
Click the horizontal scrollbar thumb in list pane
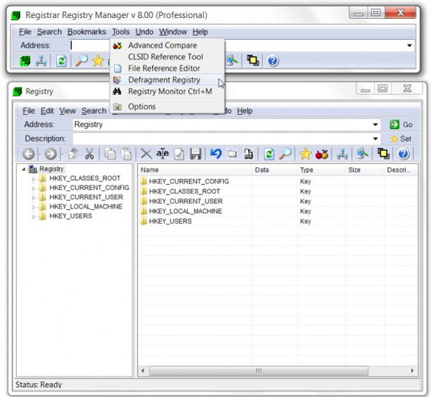(259, 371)
